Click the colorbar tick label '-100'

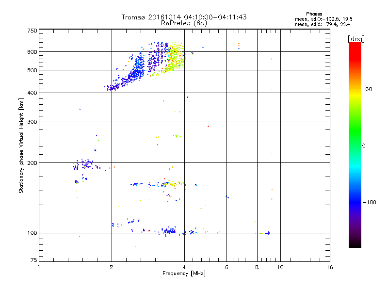369,202
